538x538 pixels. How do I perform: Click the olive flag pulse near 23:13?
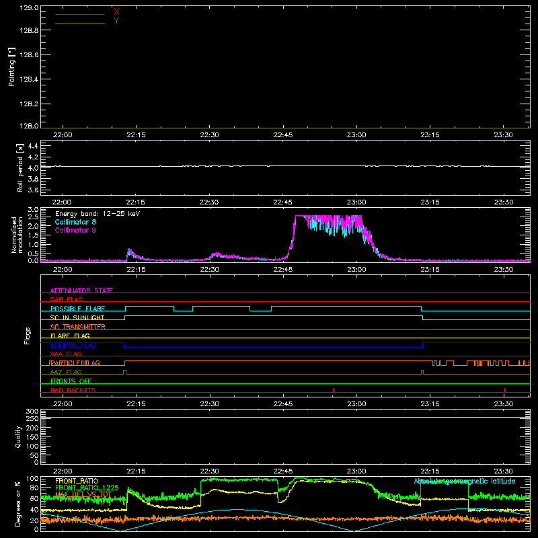point(422,373)
